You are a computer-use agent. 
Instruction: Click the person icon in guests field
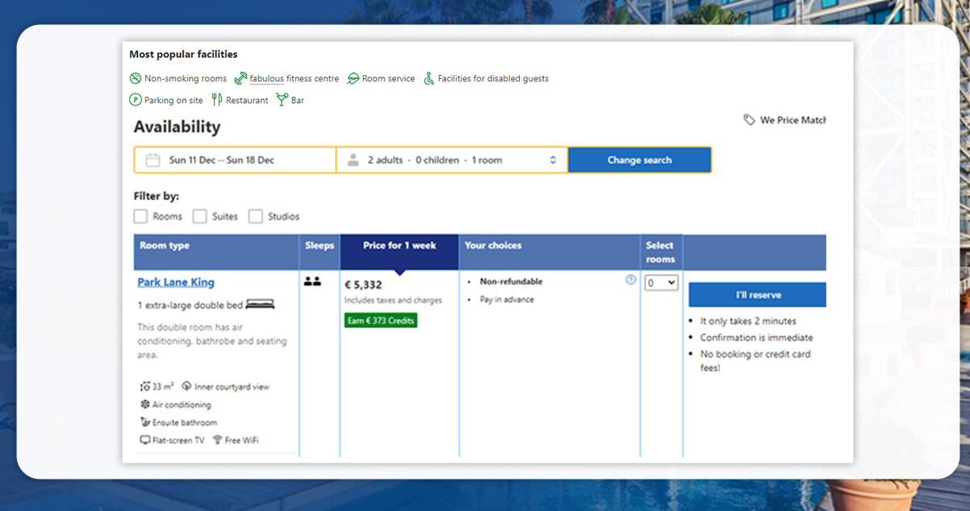coord(353,160)
